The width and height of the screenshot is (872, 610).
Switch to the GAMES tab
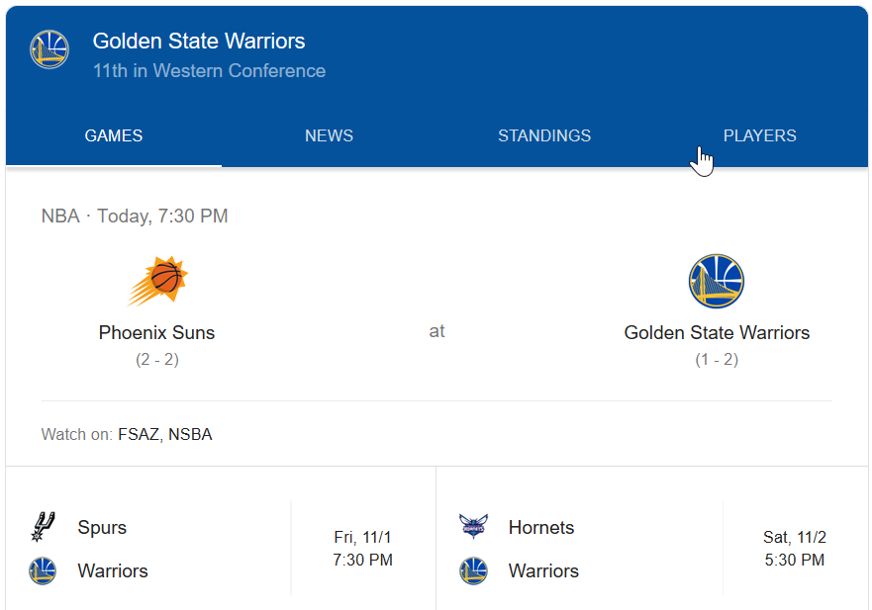click(x=114, y=136)
